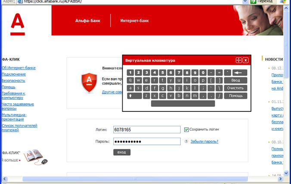Click the horizontal scrollbar left arrow

tap(4, 179)
